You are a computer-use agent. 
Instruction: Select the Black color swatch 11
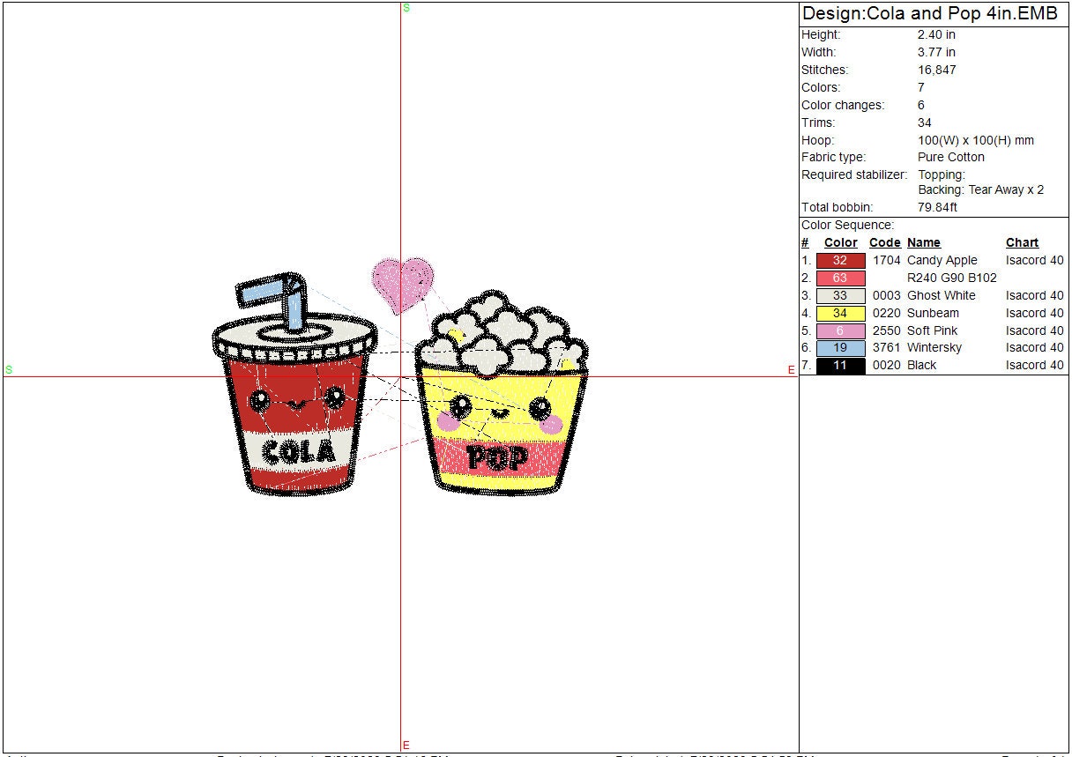coord(840,366)
